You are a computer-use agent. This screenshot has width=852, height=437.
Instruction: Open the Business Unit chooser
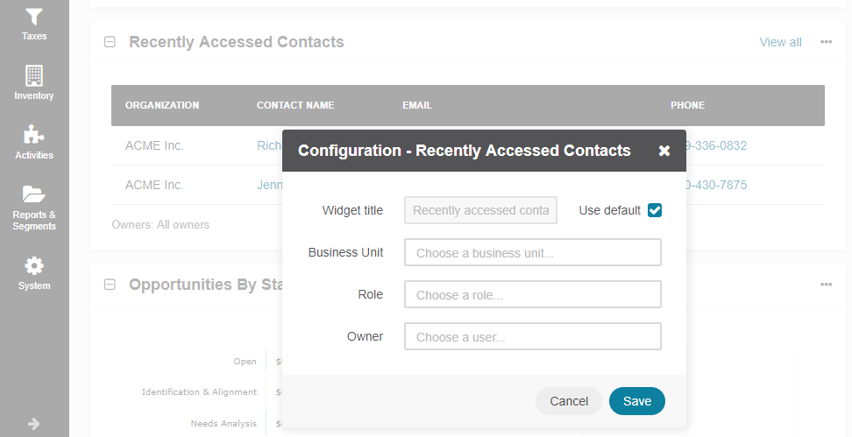[533, 252]
